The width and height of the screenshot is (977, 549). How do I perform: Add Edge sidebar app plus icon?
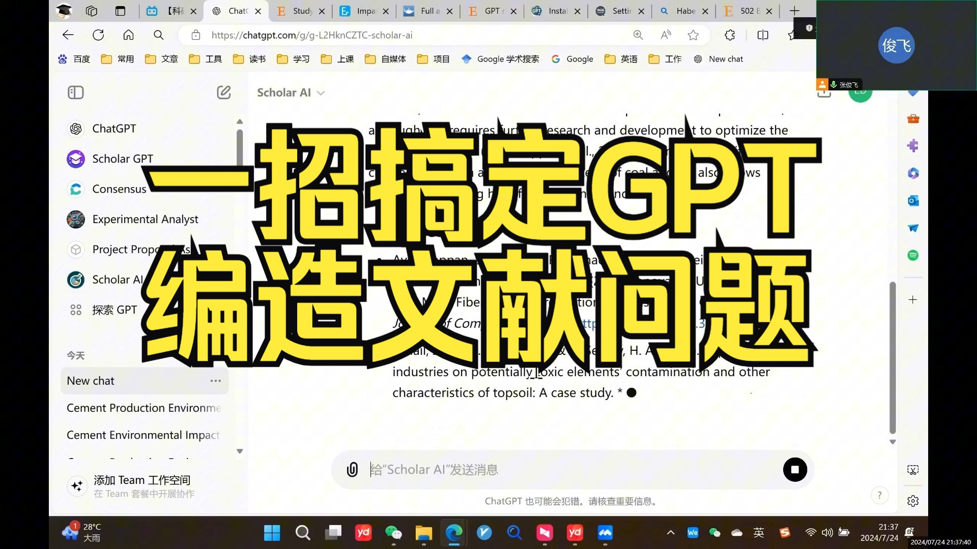[913, 300]
